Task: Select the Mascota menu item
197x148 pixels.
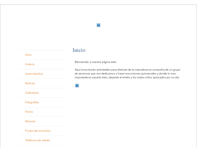Action: (30, 121)
